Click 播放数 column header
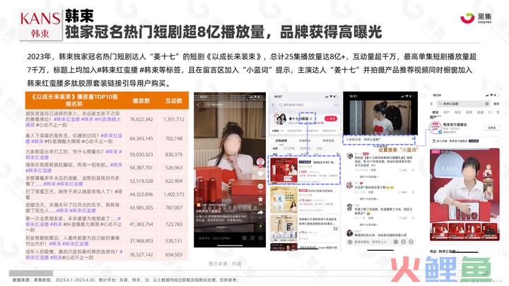The image size is (509, 286). [x=141, y=101]
